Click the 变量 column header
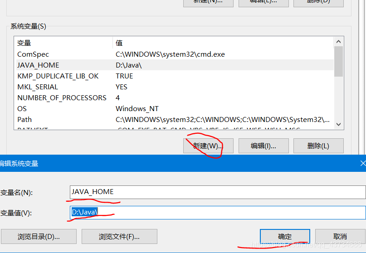This screenshot has width=366, height=253. (x=64, y=43)
